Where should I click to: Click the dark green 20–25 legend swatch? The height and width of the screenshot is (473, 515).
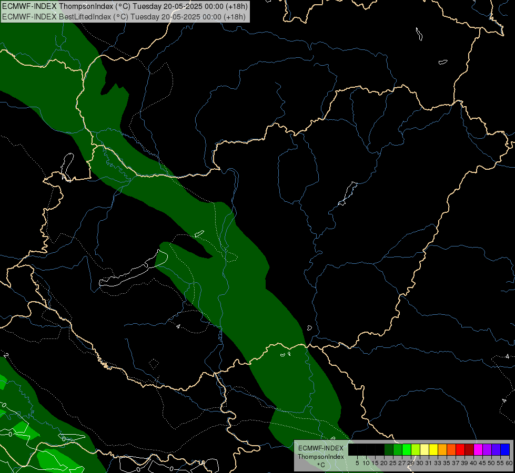tap(389, 449)
